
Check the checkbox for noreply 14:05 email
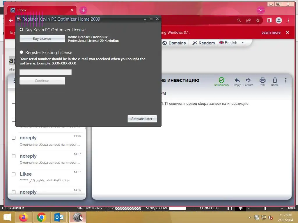pos(13,192)
